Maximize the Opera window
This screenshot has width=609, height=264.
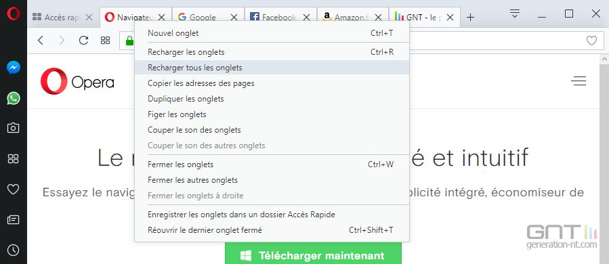(x=568, y=14)
